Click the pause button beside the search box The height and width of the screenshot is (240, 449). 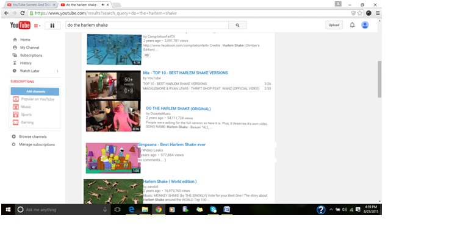pyautogui.click(x=52, y=26)
